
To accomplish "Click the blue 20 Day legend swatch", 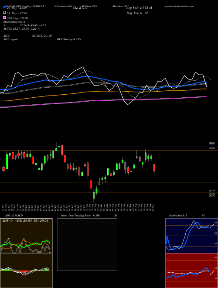I will [5, 7].
